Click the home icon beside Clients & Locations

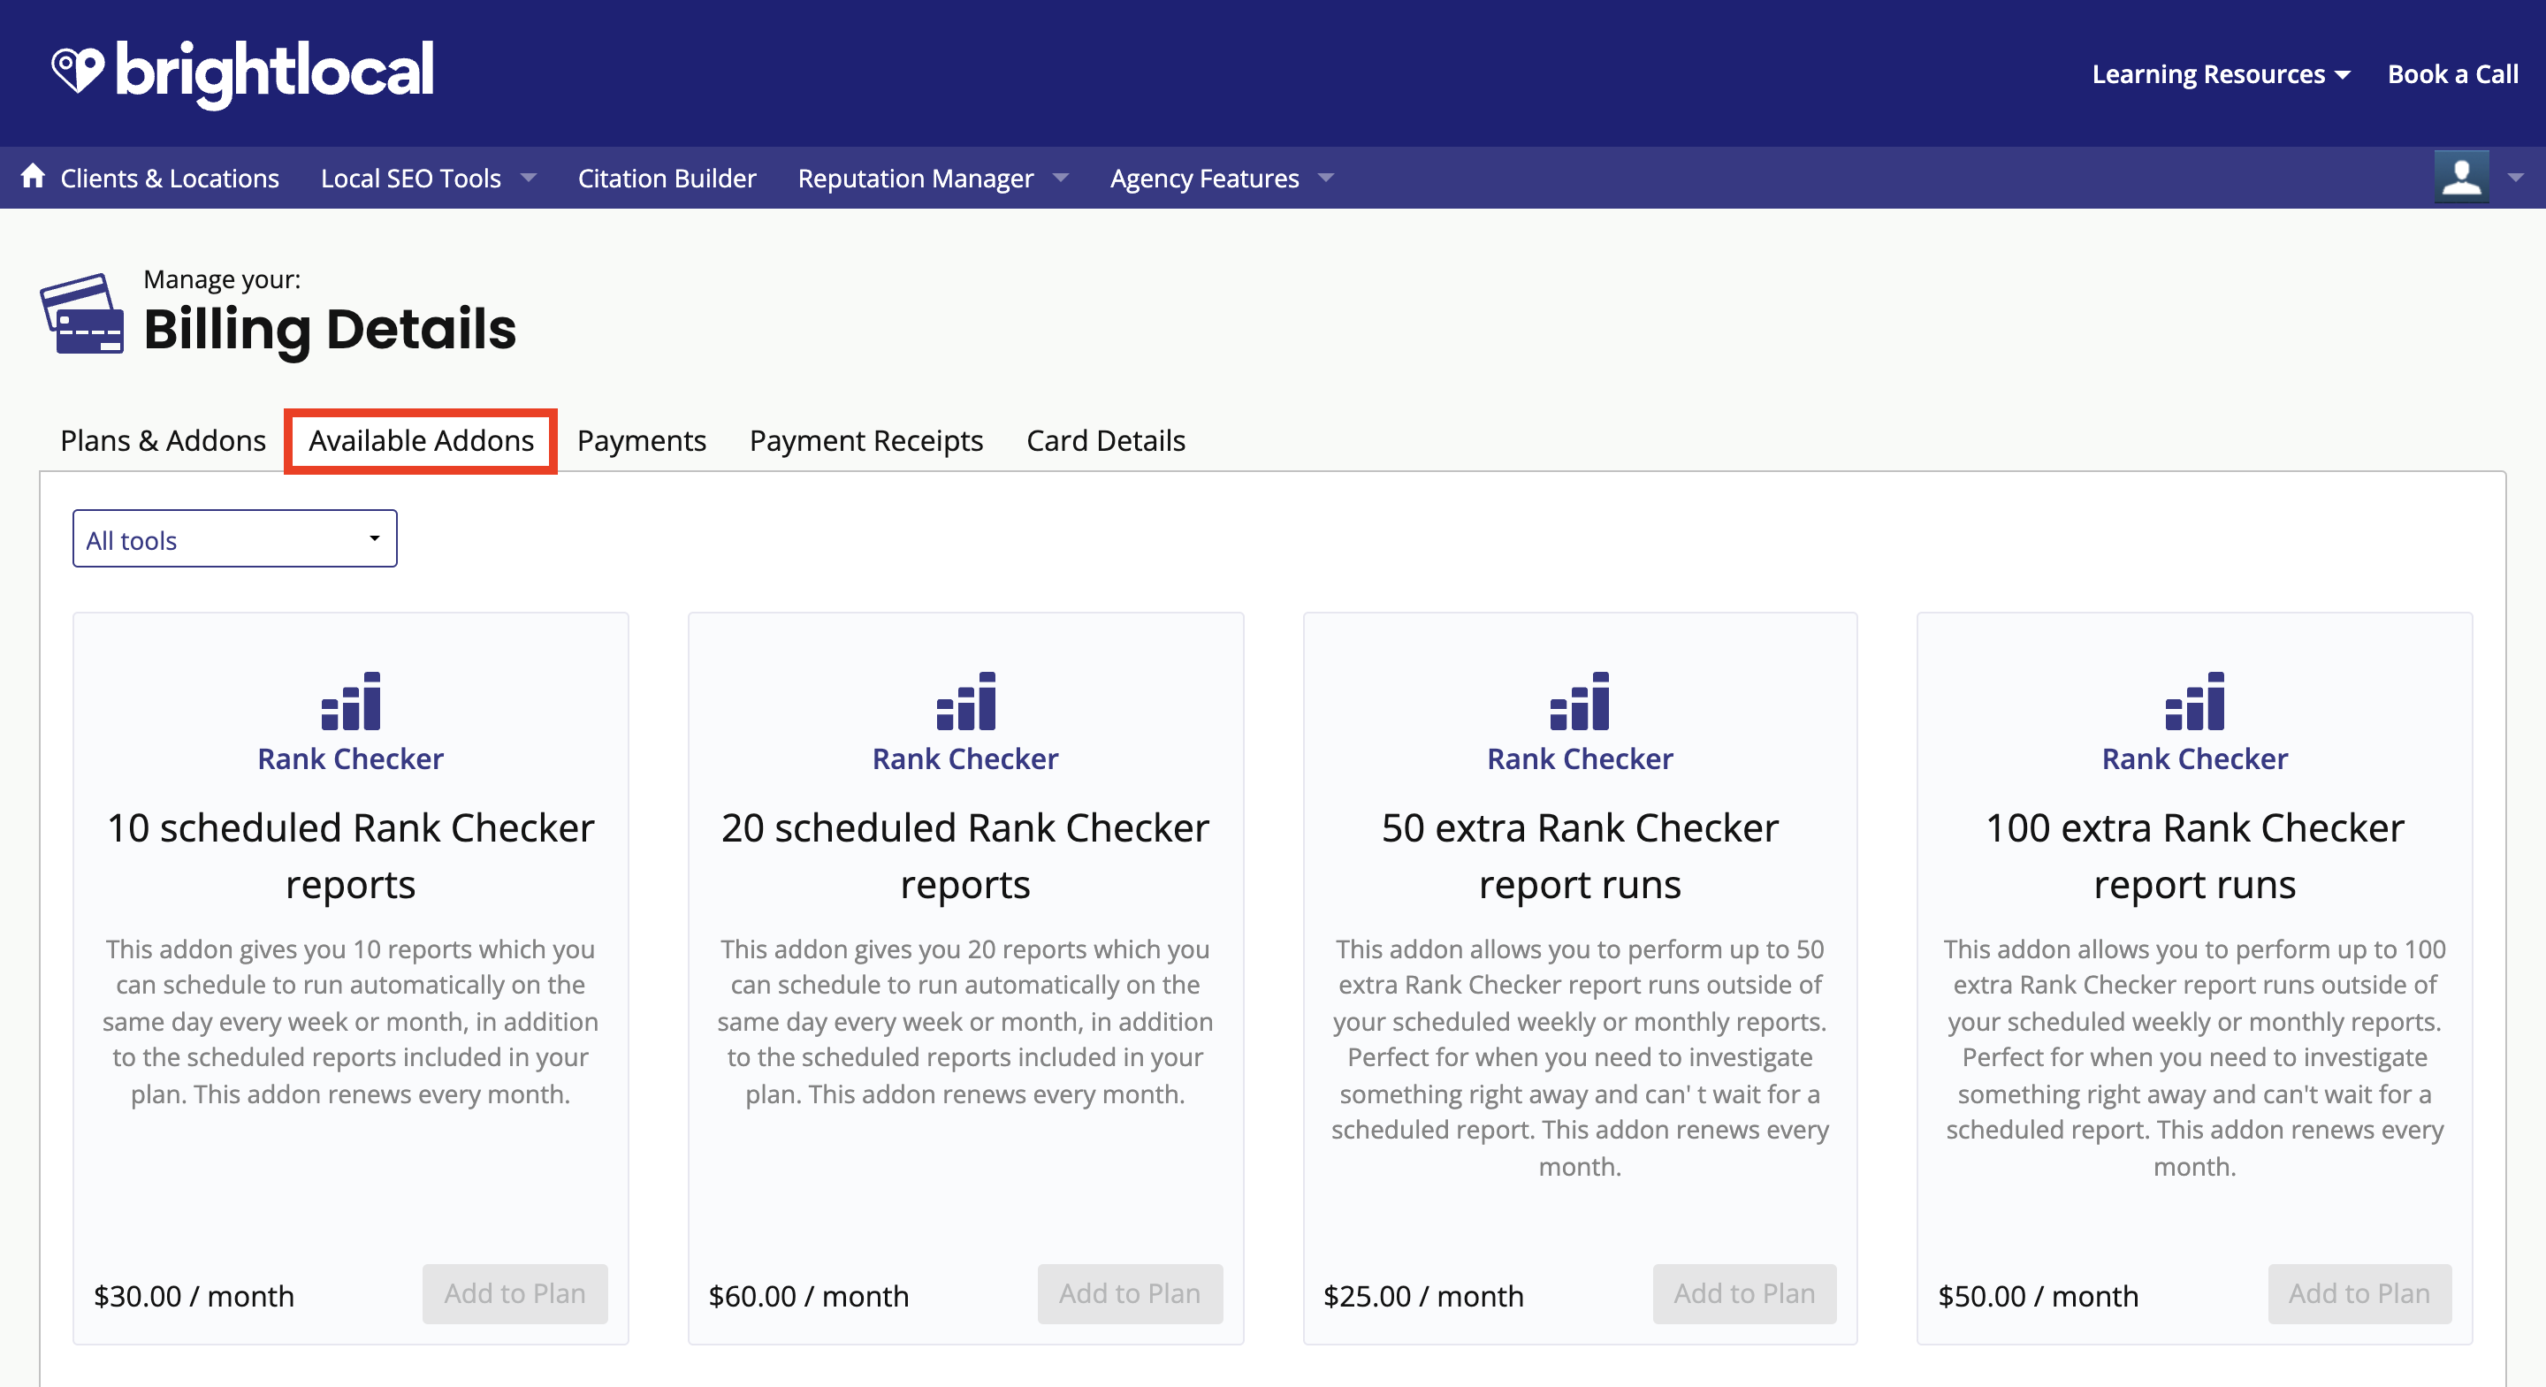click(x=34, y=176)
